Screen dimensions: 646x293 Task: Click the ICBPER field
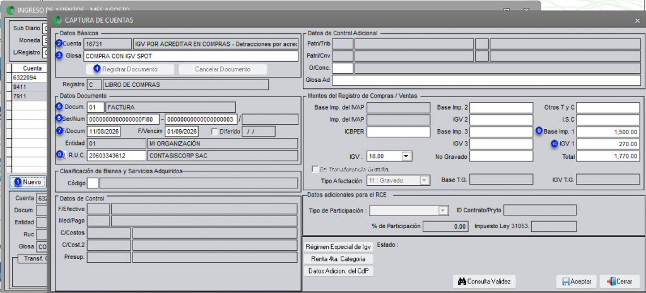(x=399, y=132)
